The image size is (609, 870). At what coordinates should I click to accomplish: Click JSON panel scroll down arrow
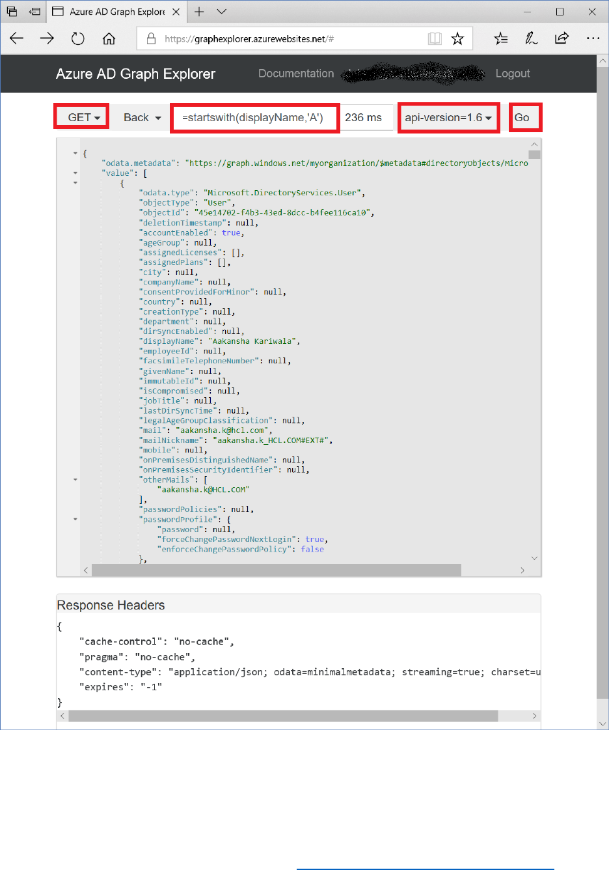534,558
